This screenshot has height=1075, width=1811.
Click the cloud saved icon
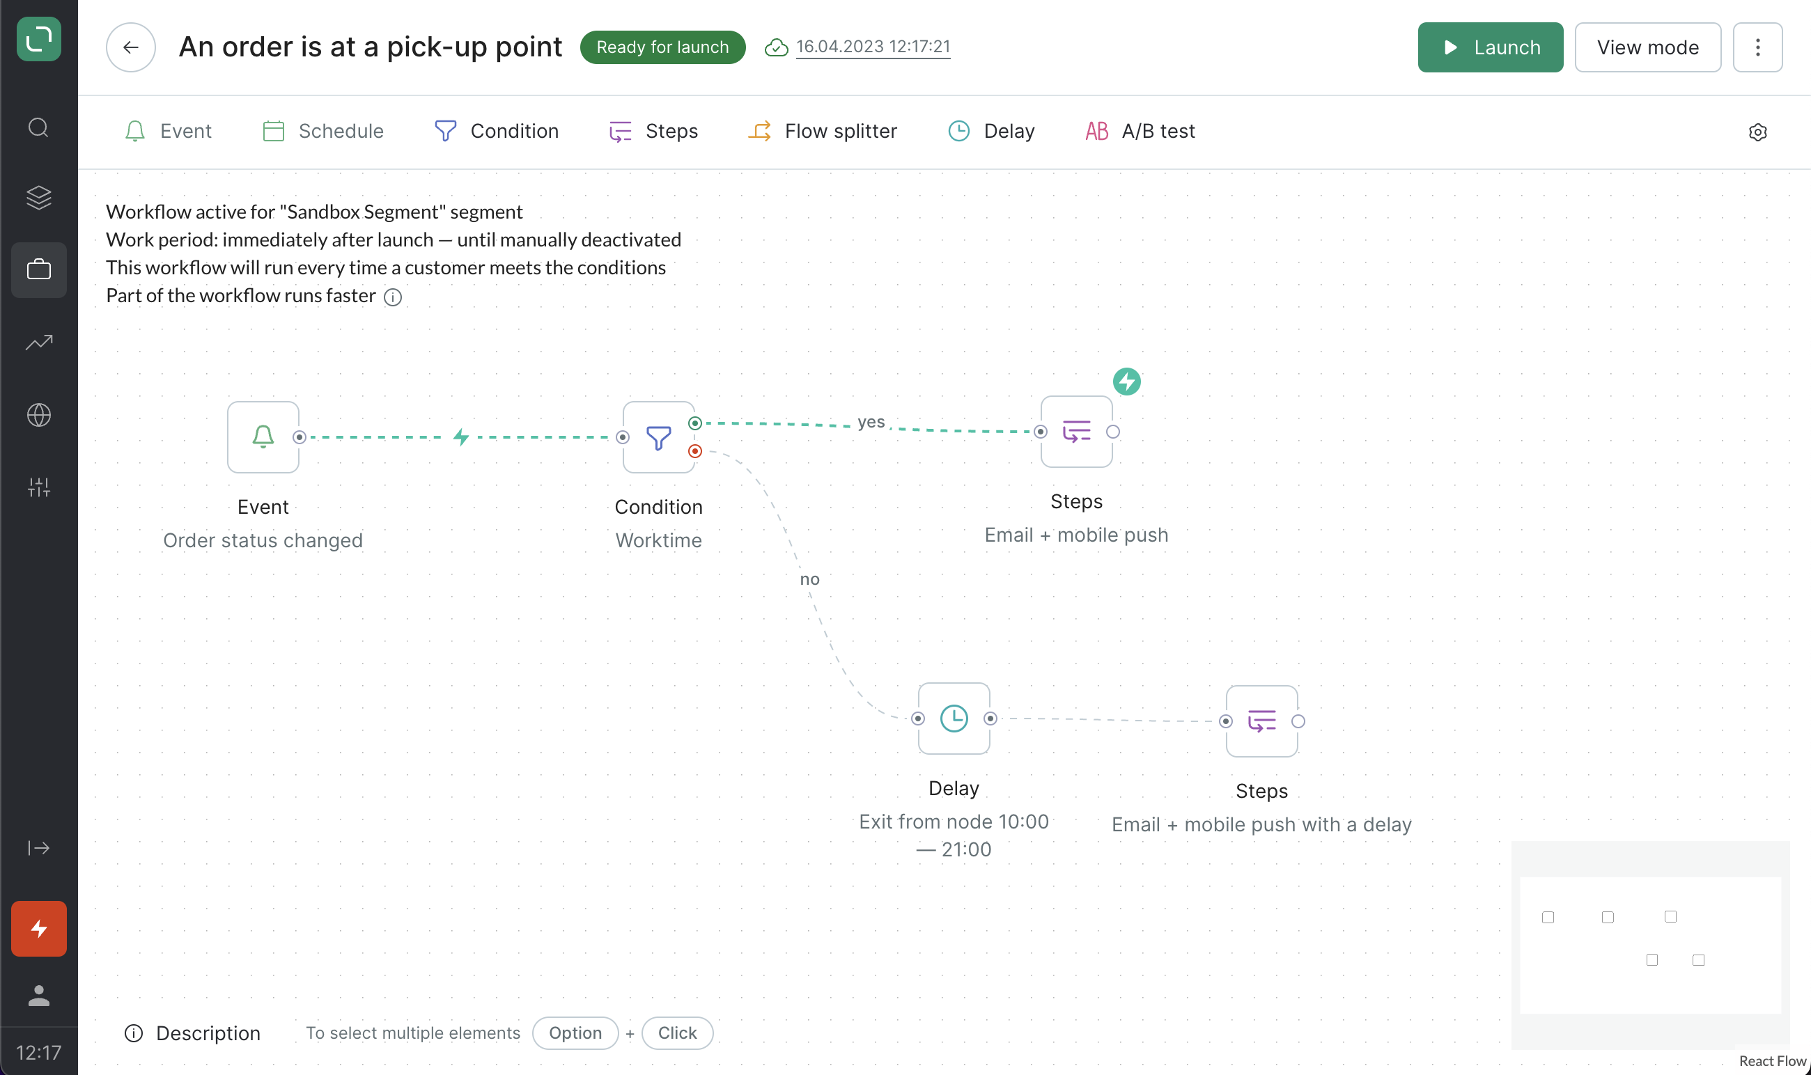[776, 47]
